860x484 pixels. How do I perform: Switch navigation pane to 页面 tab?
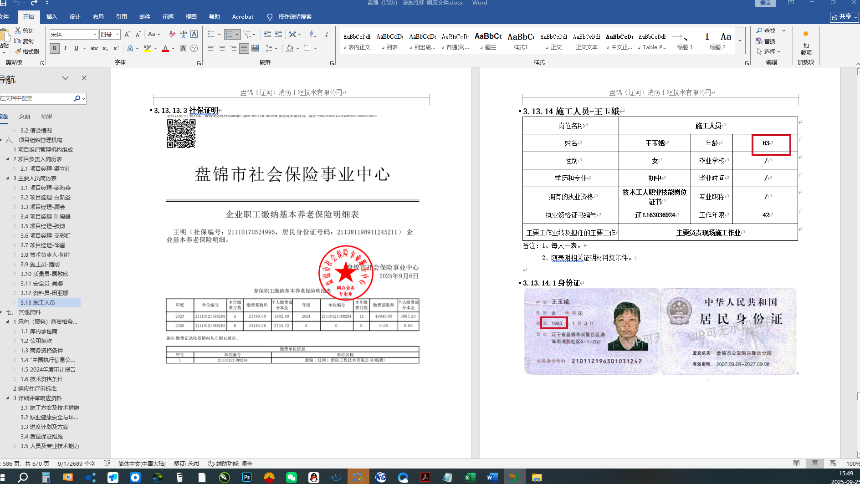click(25, 117)
